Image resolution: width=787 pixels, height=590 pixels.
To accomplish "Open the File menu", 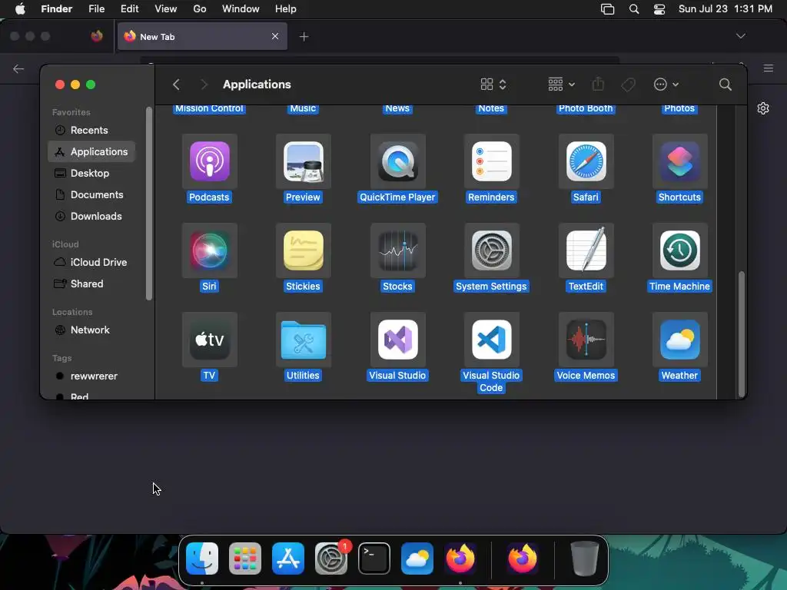I will 96,9.
